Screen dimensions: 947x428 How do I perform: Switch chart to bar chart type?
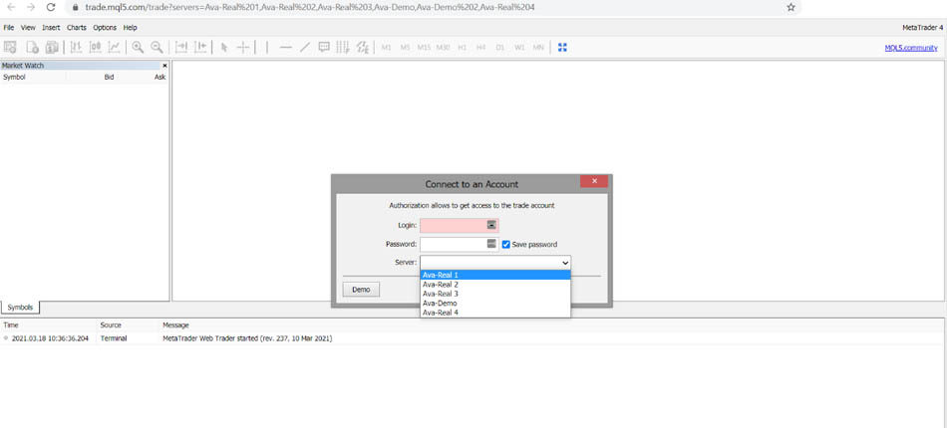76,47
